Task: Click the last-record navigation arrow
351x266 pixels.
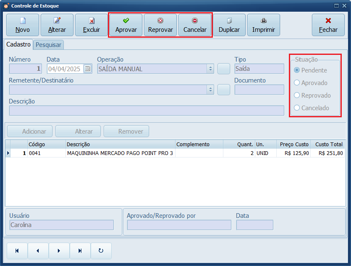Action: click(x=80, y=251)
